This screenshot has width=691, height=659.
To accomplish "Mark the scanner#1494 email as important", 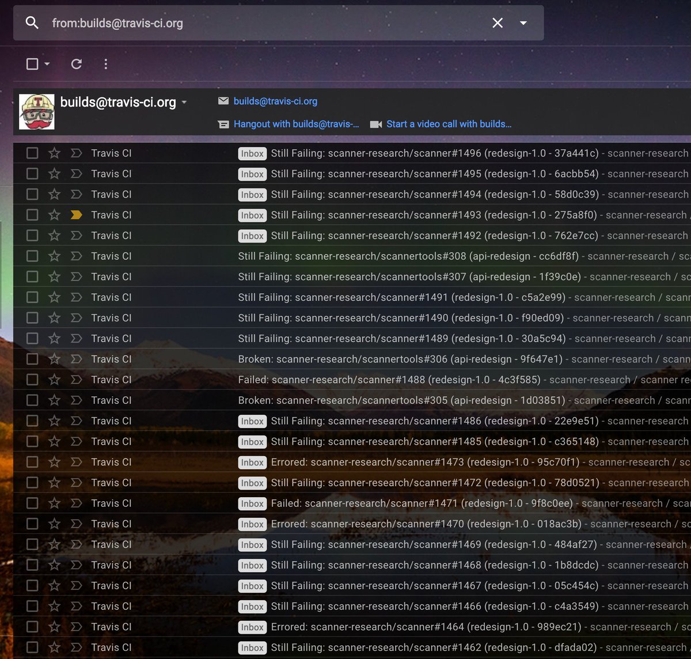I will point(76,194).
